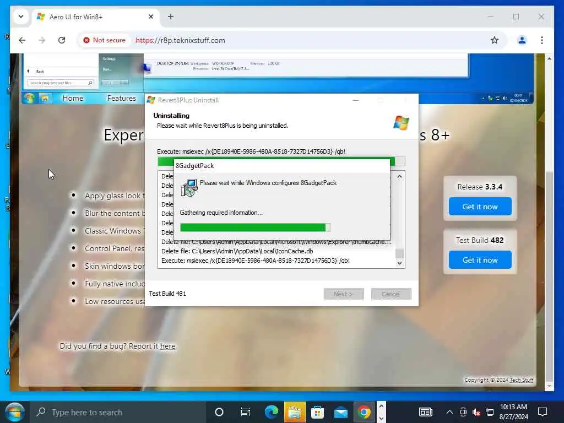Click the 8GadgetPack installer icon

click(189, 187)
